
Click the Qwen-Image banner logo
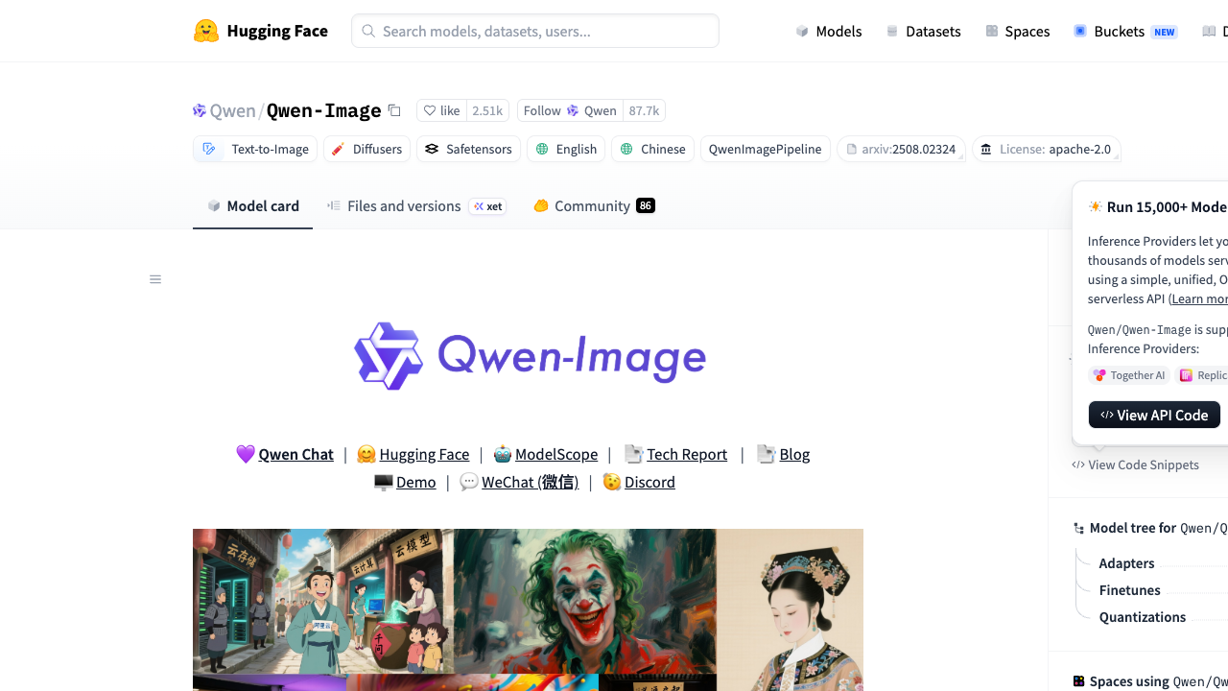[x=530, y=356]
